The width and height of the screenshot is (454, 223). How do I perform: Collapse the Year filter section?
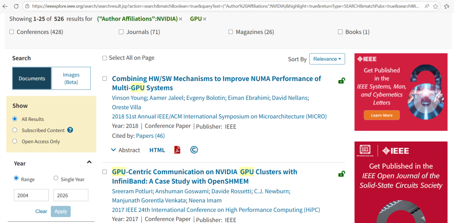coord(89,162)
